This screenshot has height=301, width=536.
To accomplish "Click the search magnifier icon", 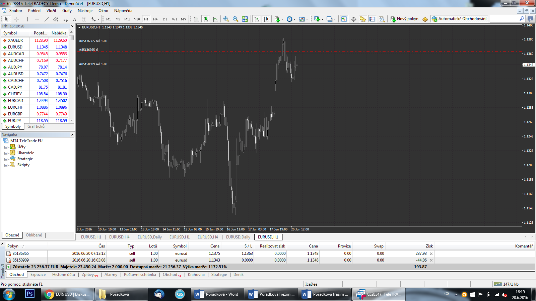I will pos(522,19).
